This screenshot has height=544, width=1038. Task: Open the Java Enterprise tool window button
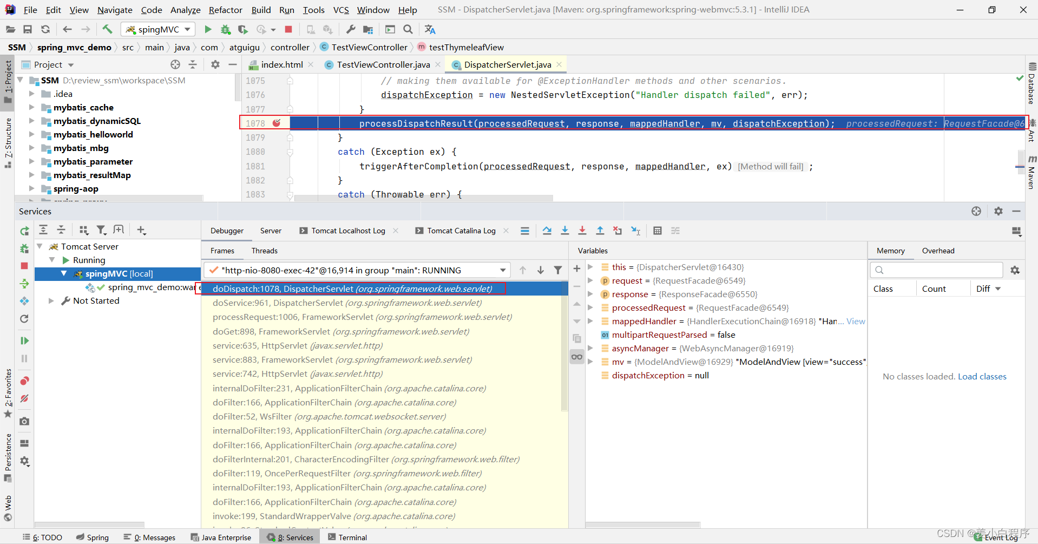coord(221,537)
